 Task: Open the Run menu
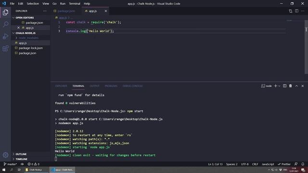click(63, 3)
